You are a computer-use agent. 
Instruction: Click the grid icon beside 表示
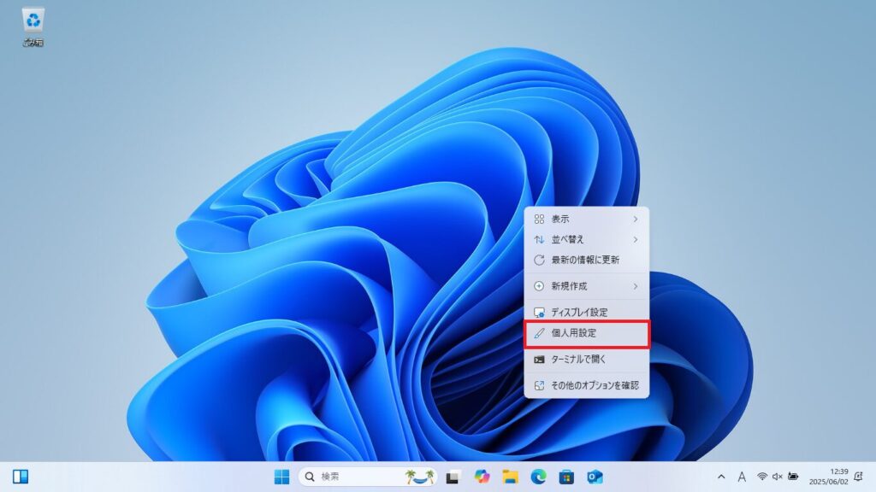pyautogui.click(x=539, y=220)
